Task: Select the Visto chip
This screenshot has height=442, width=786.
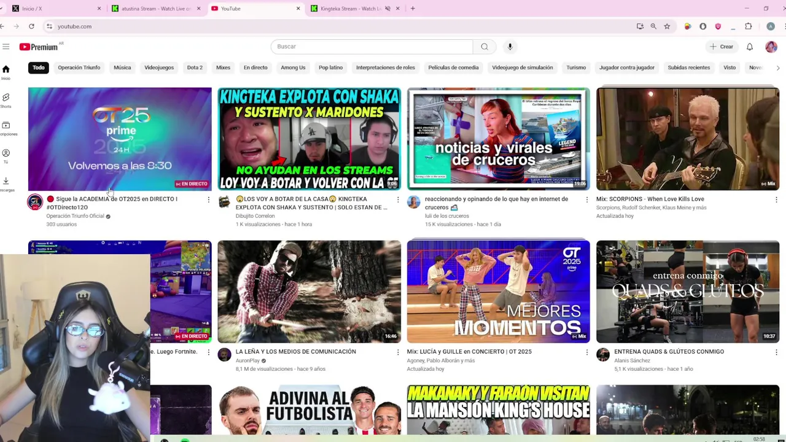Action: [x=730, y=68]
